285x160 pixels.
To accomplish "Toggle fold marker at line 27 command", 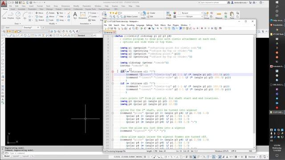I will pyautogui.click(x=113, y=113).
